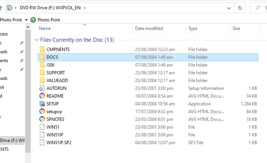Click the CMPNENTS folder icon
The height and width of the screenshot is (163, 267).
coord(42,49)
